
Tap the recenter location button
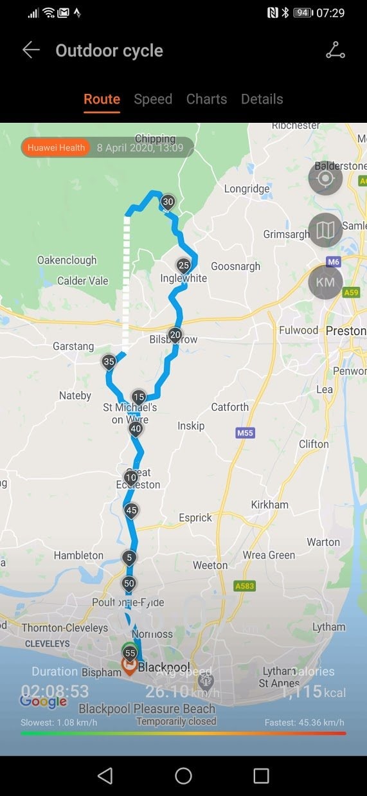tap(325, 178)
